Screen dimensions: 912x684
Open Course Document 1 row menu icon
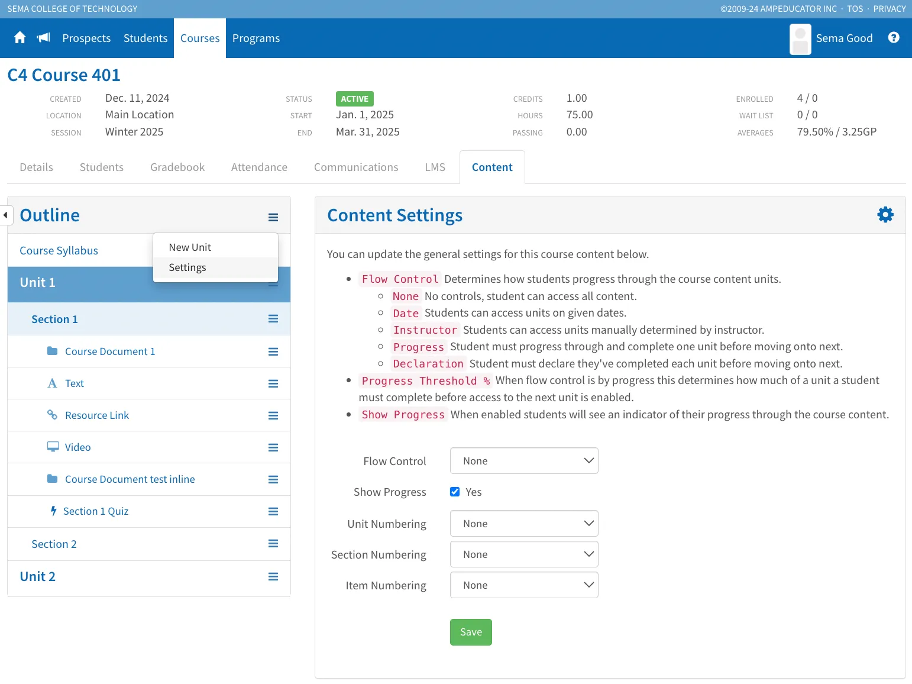273,351
